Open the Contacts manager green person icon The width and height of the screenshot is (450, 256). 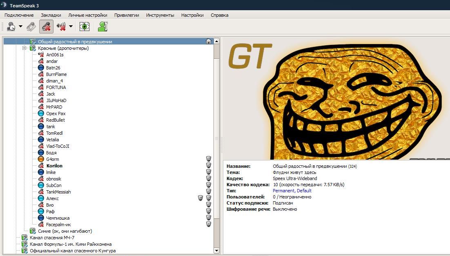[x=102, y=27]
